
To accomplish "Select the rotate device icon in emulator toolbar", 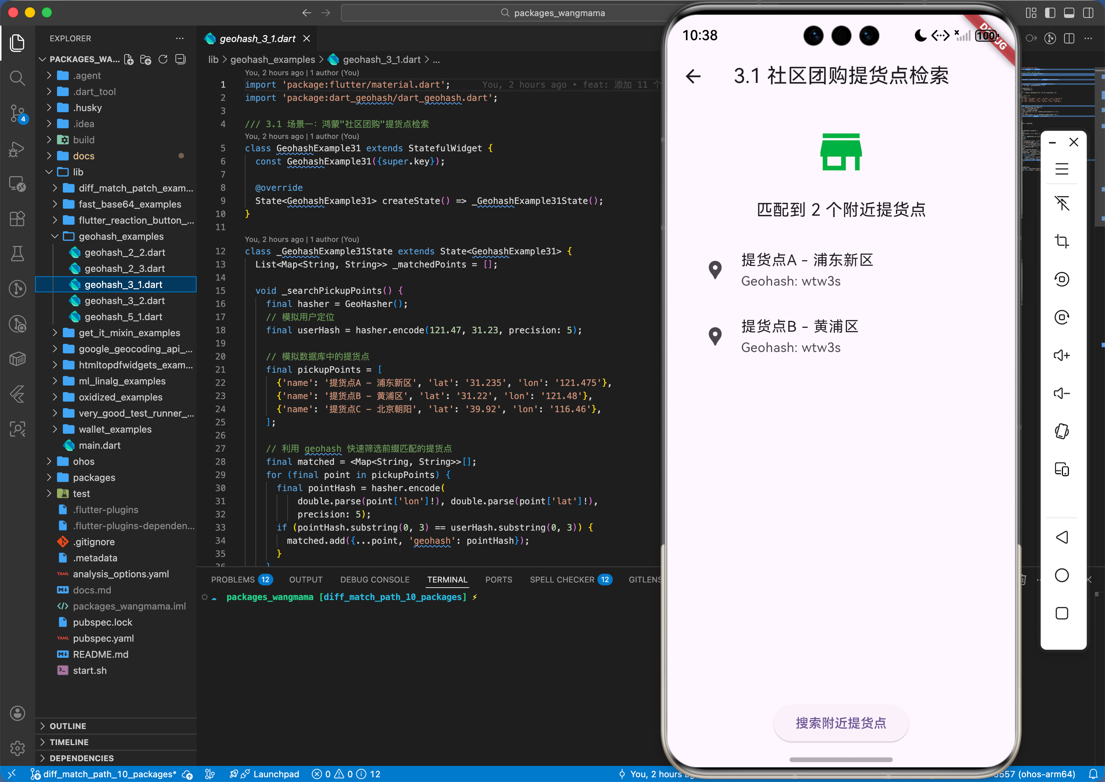I will coord(1062,432).
